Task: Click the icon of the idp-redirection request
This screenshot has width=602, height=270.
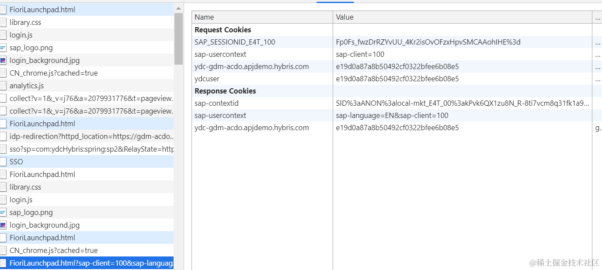Action: [x=3, y=136]
